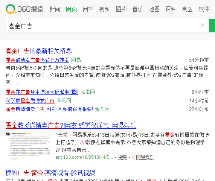215x181 pixels.
Task: Open 霍金教授微博卖广告 网易娱乐 result title
Action: (x=71, y=126)
